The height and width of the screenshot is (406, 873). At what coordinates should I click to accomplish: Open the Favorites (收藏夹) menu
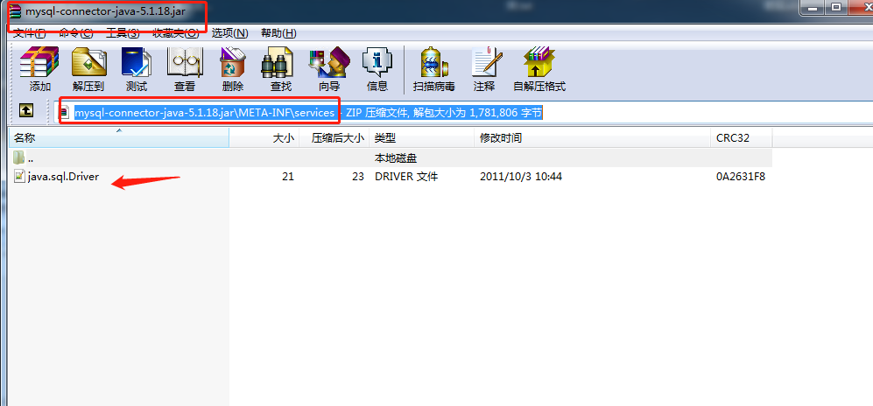point(175,33)
